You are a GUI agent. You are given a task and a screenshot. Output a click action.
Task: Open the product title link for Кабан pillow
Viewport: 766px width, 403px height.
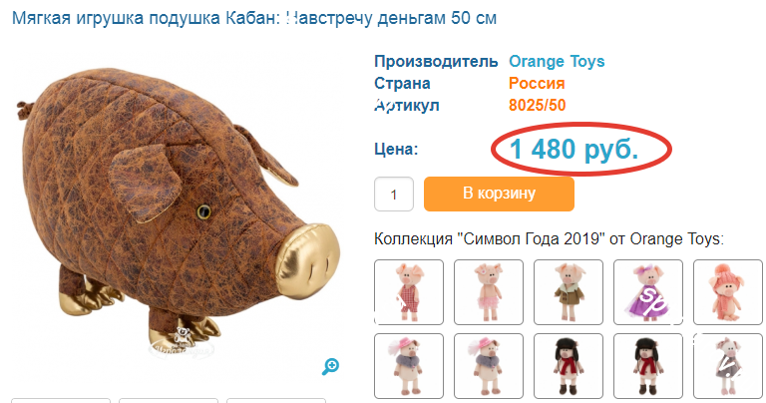(254, 18)
